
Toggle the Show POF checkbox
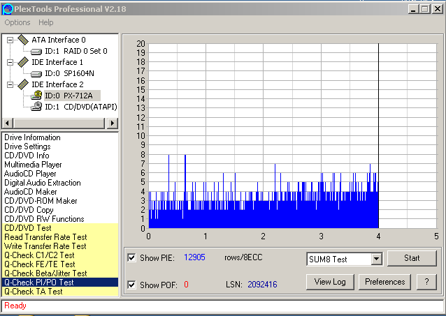pyautogui.click(x=132, y=285)
